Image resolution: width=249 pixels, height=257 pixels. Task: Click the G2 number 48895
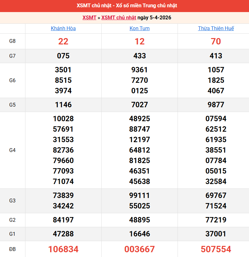pos(139,220)
